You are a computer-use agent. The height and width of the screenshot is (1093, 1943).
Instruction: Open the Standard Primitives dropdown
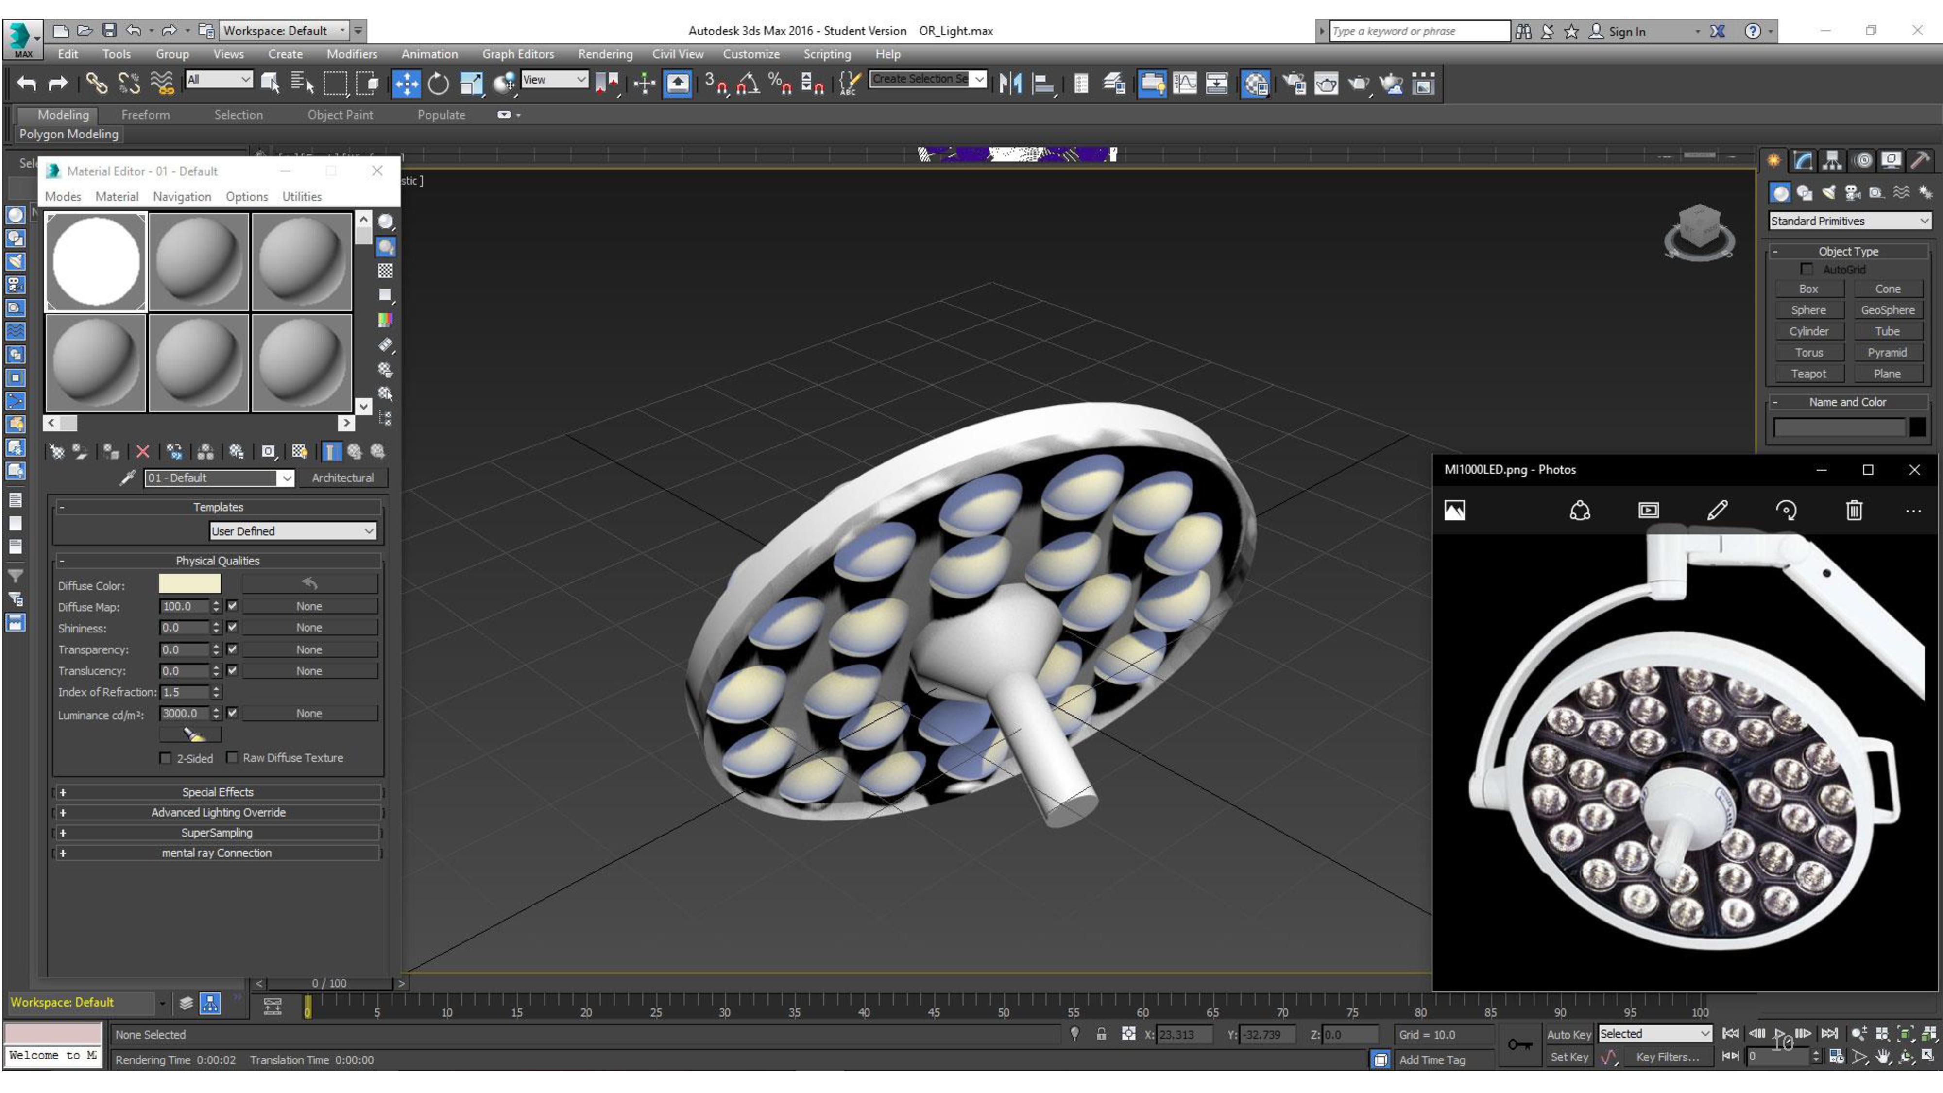(x=1849, y=221)
